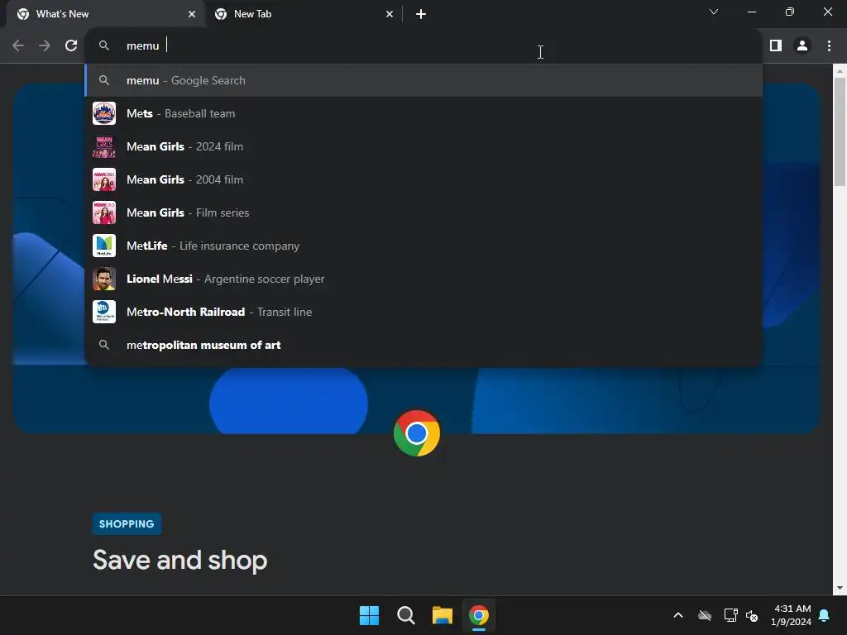
Task: Click the magnifier icon in address bar
Action: (x=104, y=46)
